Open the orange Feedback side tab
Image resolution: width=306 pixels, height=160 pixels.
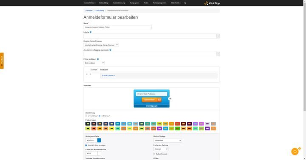click(2, 61)
